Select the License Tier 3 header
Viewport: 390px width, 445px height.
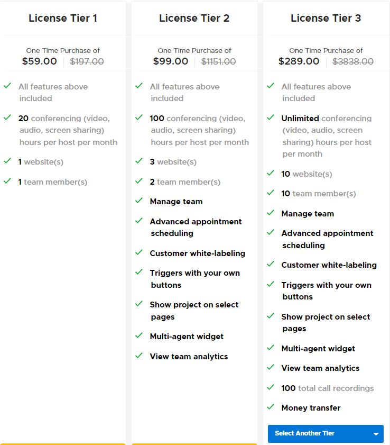(326, 17)
